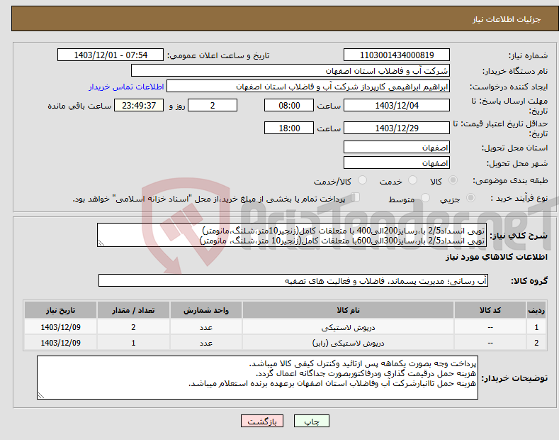Click the نام کالا column header
This screenshot has width=559, height=440.
tap(348, 310)
